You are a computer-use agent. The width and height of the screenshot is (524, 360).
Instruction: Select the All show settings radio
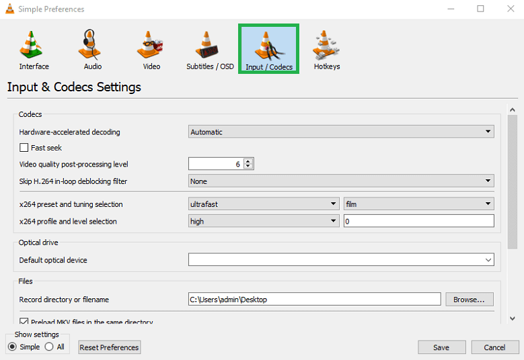pos(49,347)
